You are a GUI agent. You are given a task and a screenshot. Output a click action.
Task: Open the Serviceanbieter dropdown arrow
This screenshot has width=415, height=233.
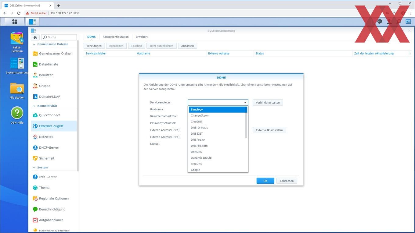tap(245, 103)
